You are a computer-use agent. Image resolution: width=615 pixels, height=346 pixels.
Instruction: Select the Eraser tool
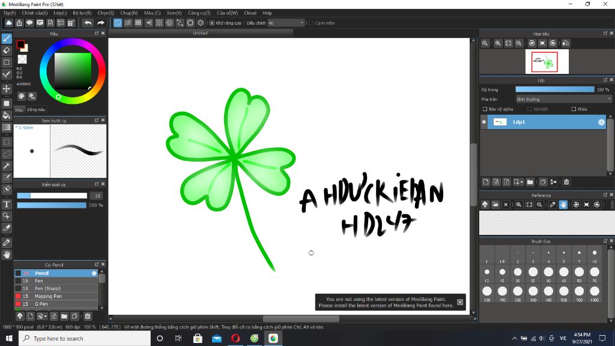tap(7, 50)
